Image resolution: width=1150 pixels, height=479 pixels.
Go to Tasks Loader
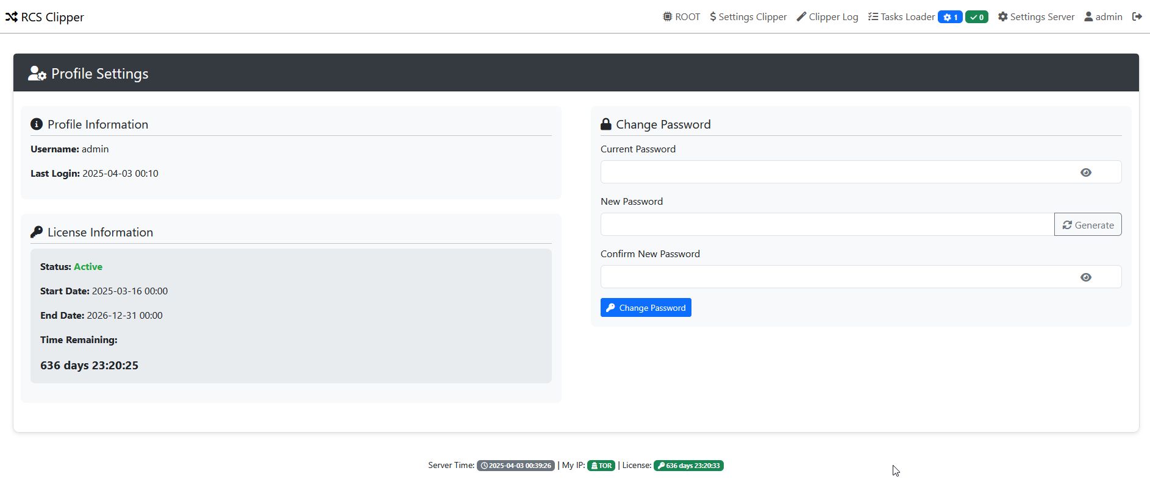pyautogui.click(x=901, y=17)
